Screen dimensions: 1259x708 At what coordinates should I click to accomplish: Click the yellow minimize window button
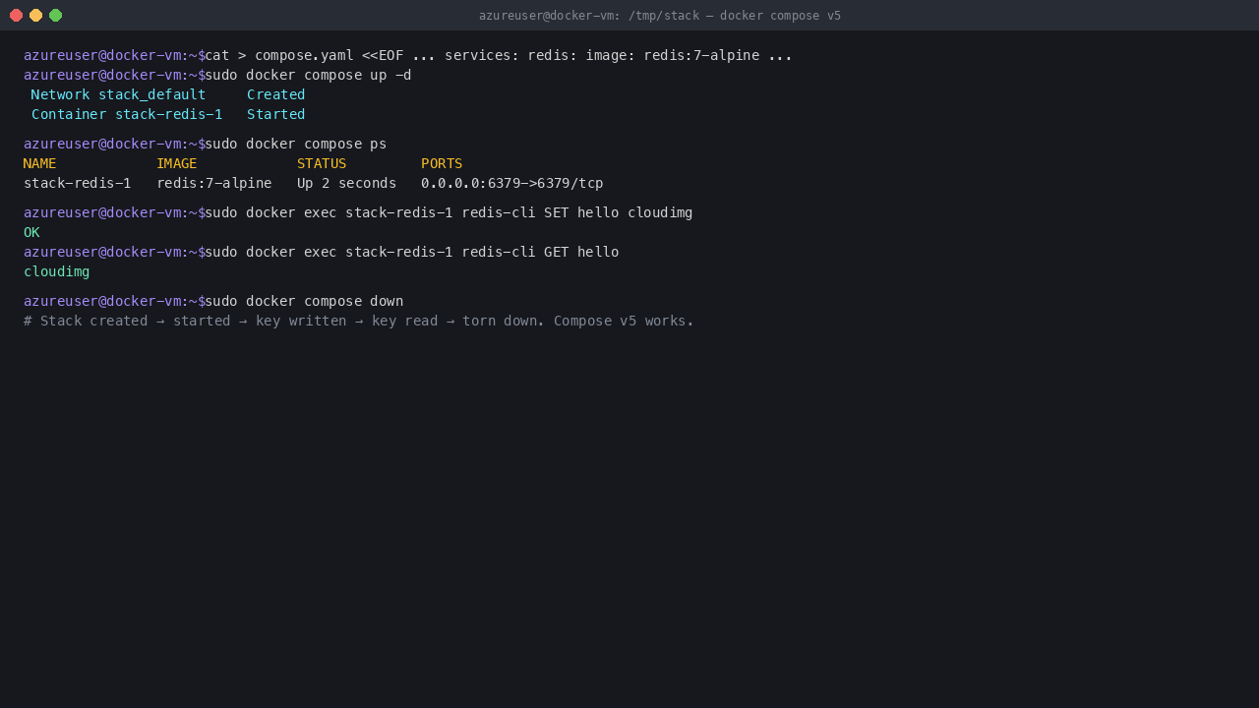tap(35, 15)
